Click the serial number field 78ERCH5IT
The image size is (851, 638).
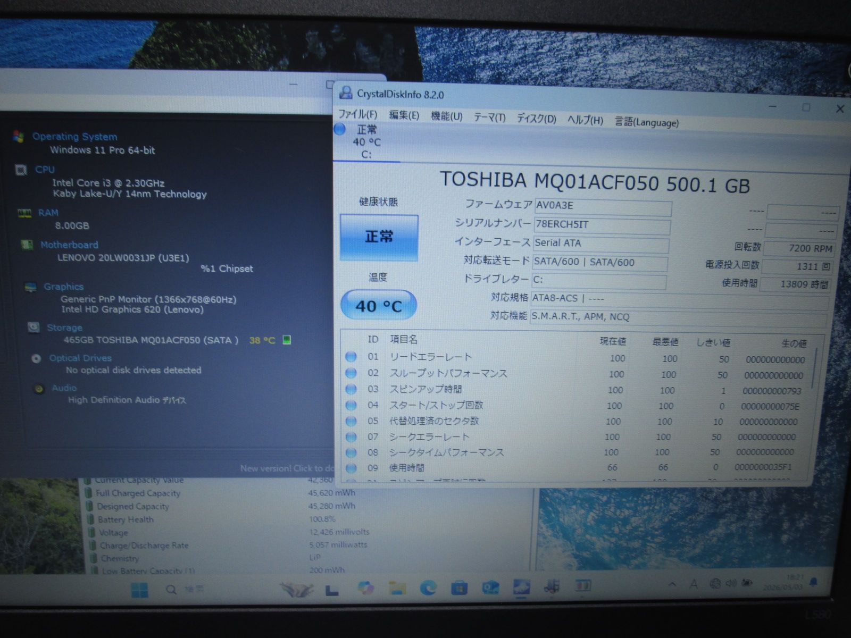(x=602, y=225)
